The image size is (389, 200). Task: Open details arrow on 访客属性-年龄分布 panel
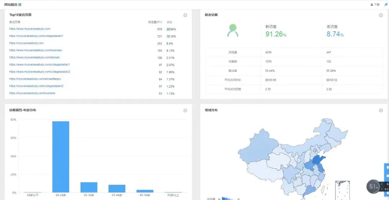[185, 110]
